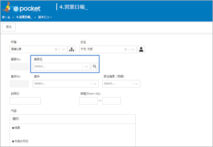
Task: Click the time from input field
Action: point(88,101)
